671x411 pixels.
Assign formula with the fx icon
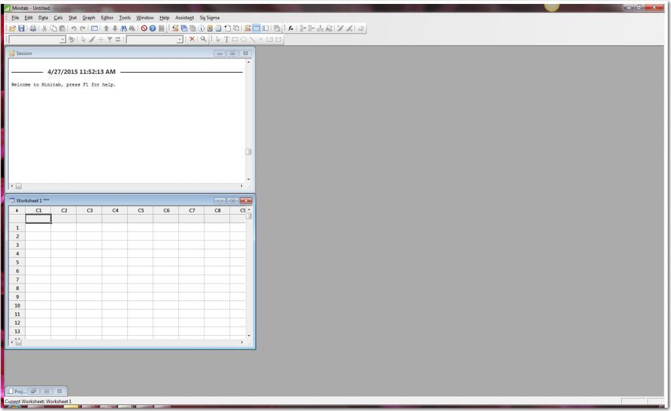point(290,28)
